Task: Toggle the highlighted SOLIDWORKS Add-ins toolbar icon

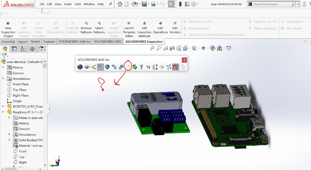Action: click(100, 67)
